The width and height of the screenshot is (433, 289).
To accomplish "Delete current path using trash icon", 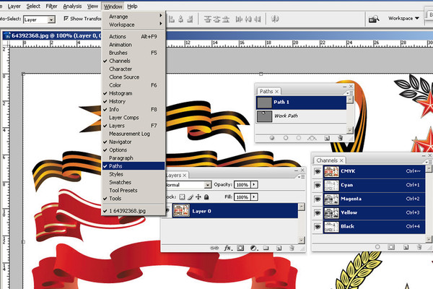I will (339, 137).
